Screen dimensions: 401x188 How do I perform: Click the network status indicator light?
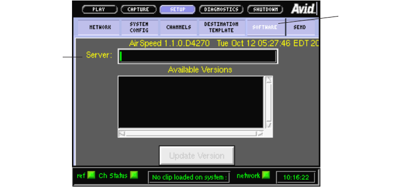[266, 175]
